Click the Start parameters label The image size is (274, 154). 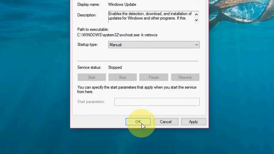point(91,102)
